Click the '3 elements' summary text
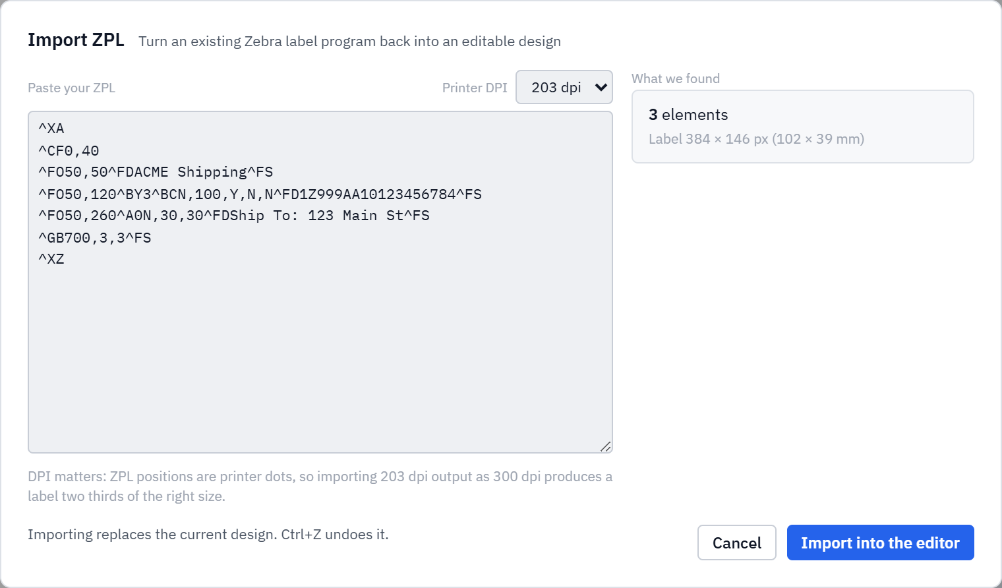The height and width of the screenshot is (588, 1002). point(688,115)
